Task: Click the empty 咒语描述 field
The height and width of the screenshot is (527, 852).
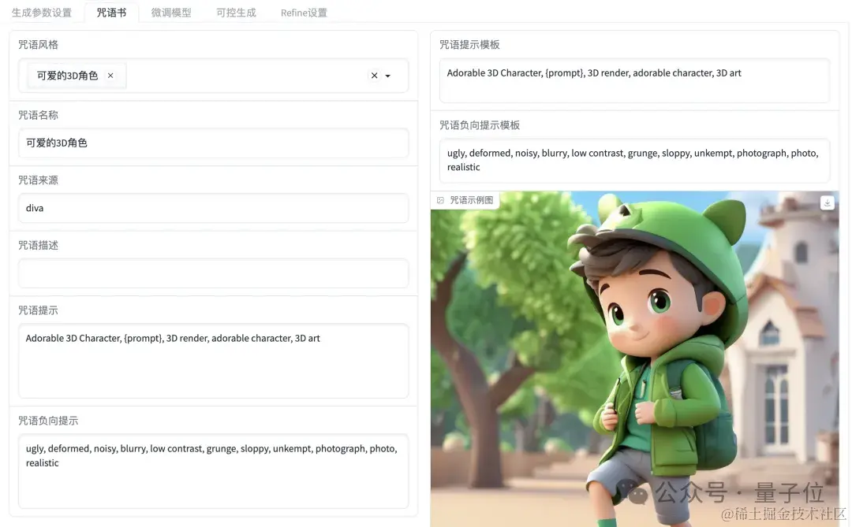Action: [x=213, y=273]
